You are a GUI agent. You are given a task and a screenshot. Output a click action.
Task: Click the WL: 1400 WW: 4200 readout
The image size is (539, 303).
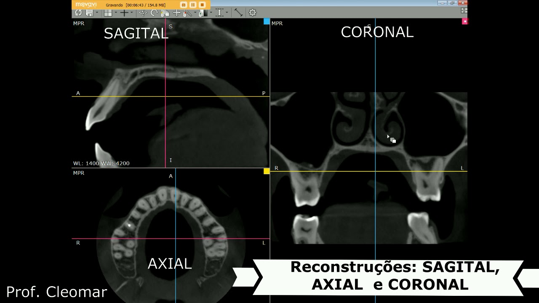click(x=101, y=163)
